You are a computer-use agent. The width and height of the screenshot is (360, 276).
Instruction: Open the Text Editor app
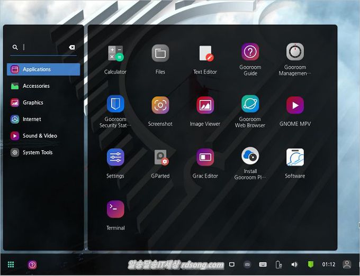[x=205, y=54]
